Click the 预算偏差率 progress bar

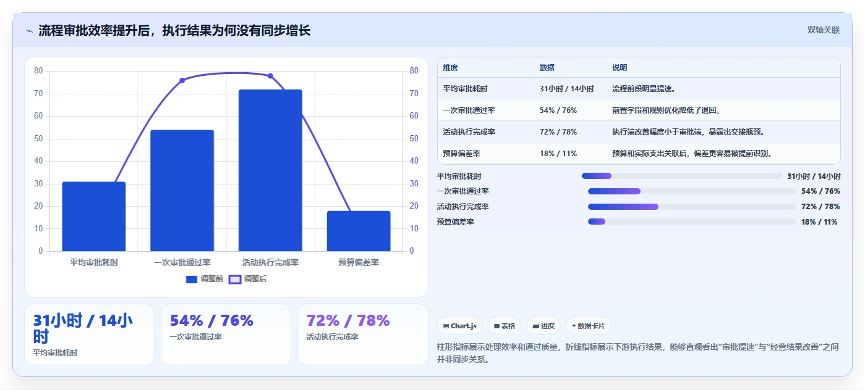[692, 222]
